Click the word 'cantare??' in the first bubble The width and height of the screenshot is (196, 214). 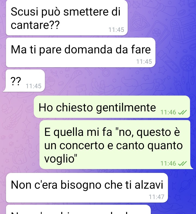pos(35,25)
